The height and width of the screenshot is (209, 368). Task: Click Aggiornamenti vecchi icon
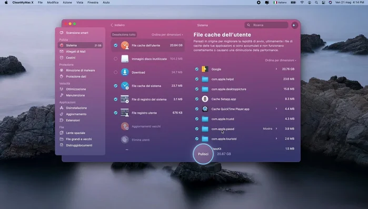point(125,126)
